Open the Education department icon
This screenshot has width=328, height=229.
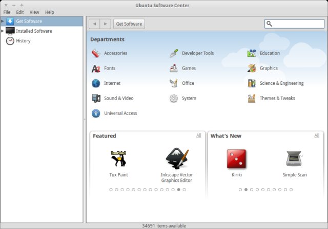[252, 53]
